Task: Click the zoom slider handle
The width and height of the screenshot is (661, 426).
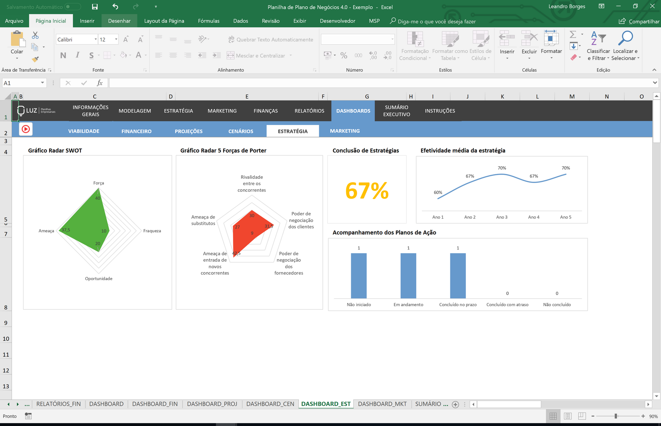Action: click(616, 416)
